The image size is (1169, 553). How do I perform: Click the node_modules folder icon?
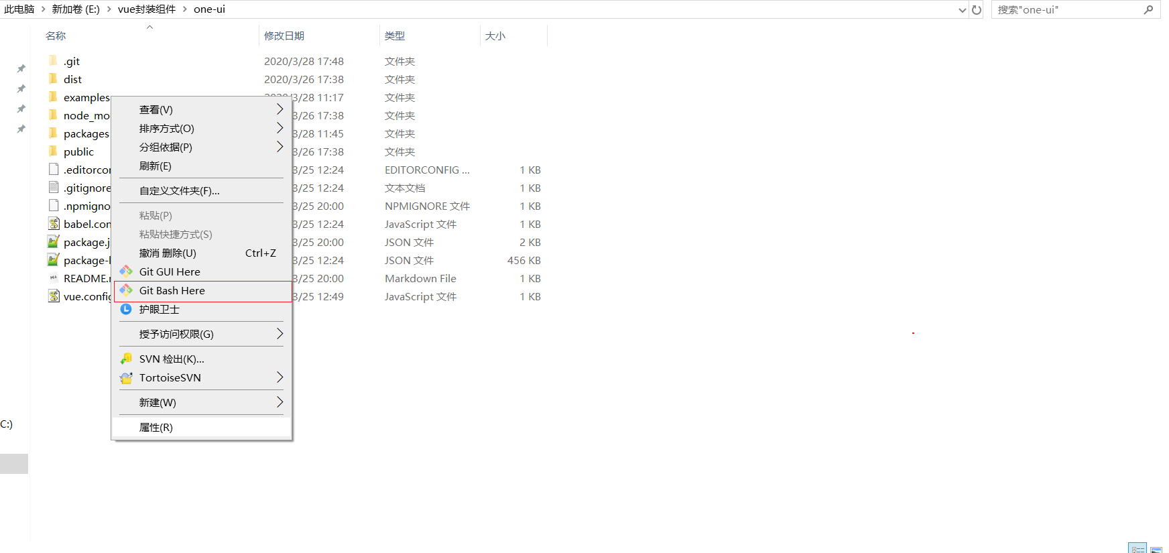(53, 115)
